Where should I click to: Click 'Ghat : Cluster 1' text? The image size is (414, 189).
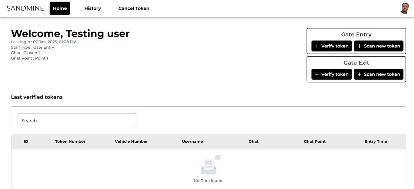(x=25, y=53)
